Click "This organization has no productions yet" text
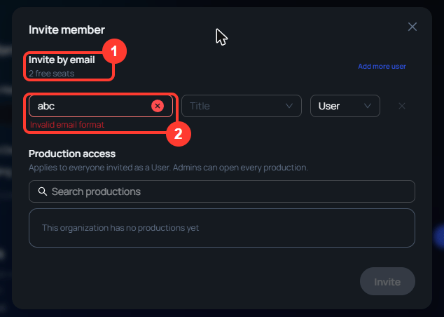Viewport: 444px width, 317px height. [x=120, y=228]
